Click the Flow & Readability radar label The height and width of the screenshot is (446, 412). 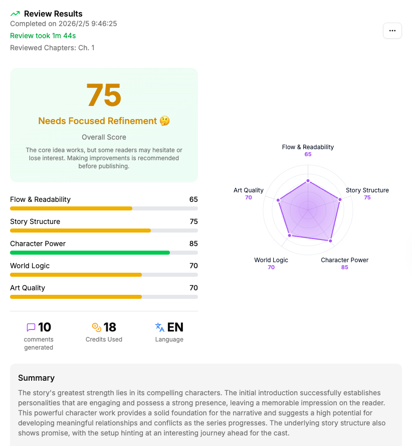click(x=308, y=147)
